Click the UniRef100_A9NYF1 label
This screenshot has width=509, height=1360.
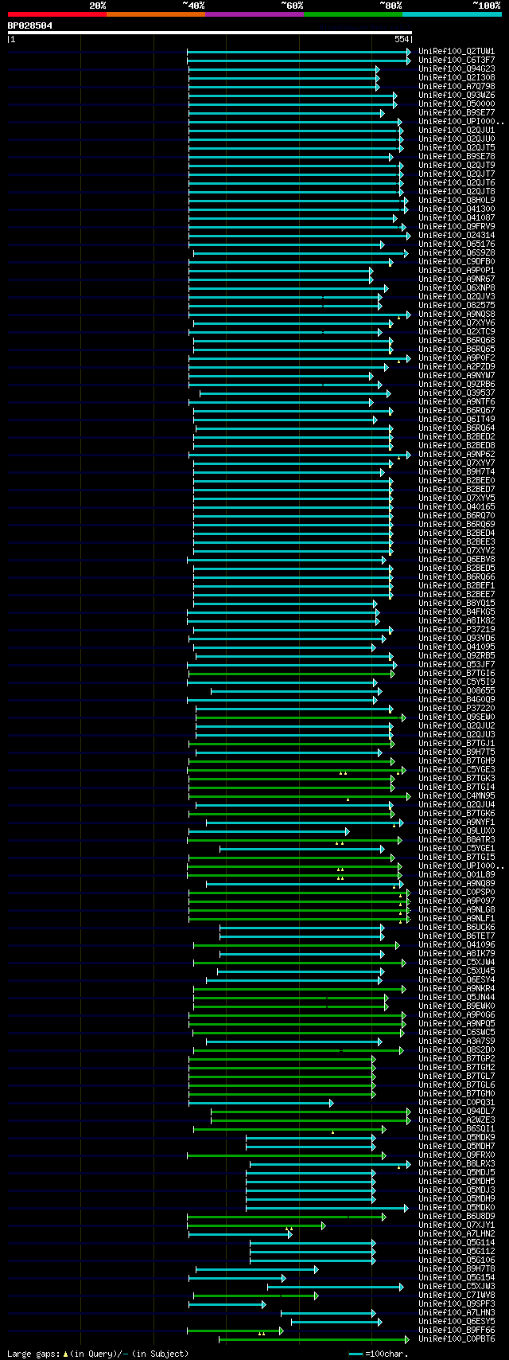[457, 822]
